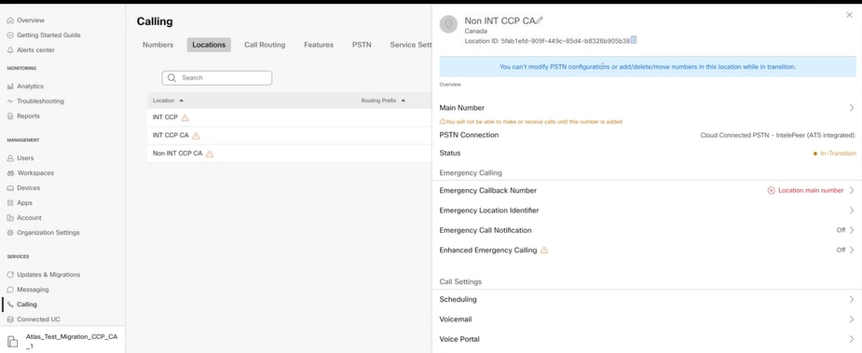Open Emergency Call Notification settings chevron

pyautogui.click(x=851, y=230)
